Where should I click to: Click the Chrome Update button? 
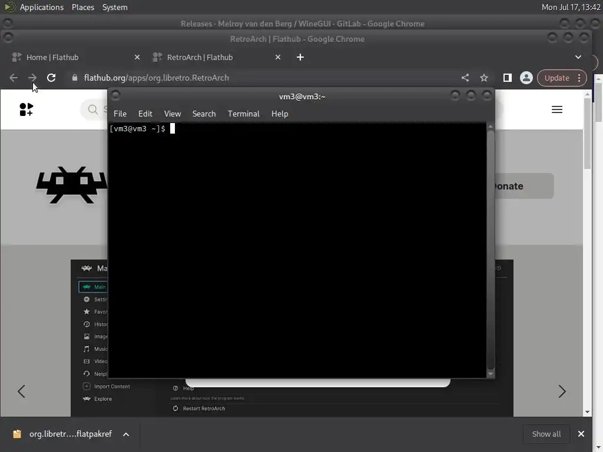556,78
